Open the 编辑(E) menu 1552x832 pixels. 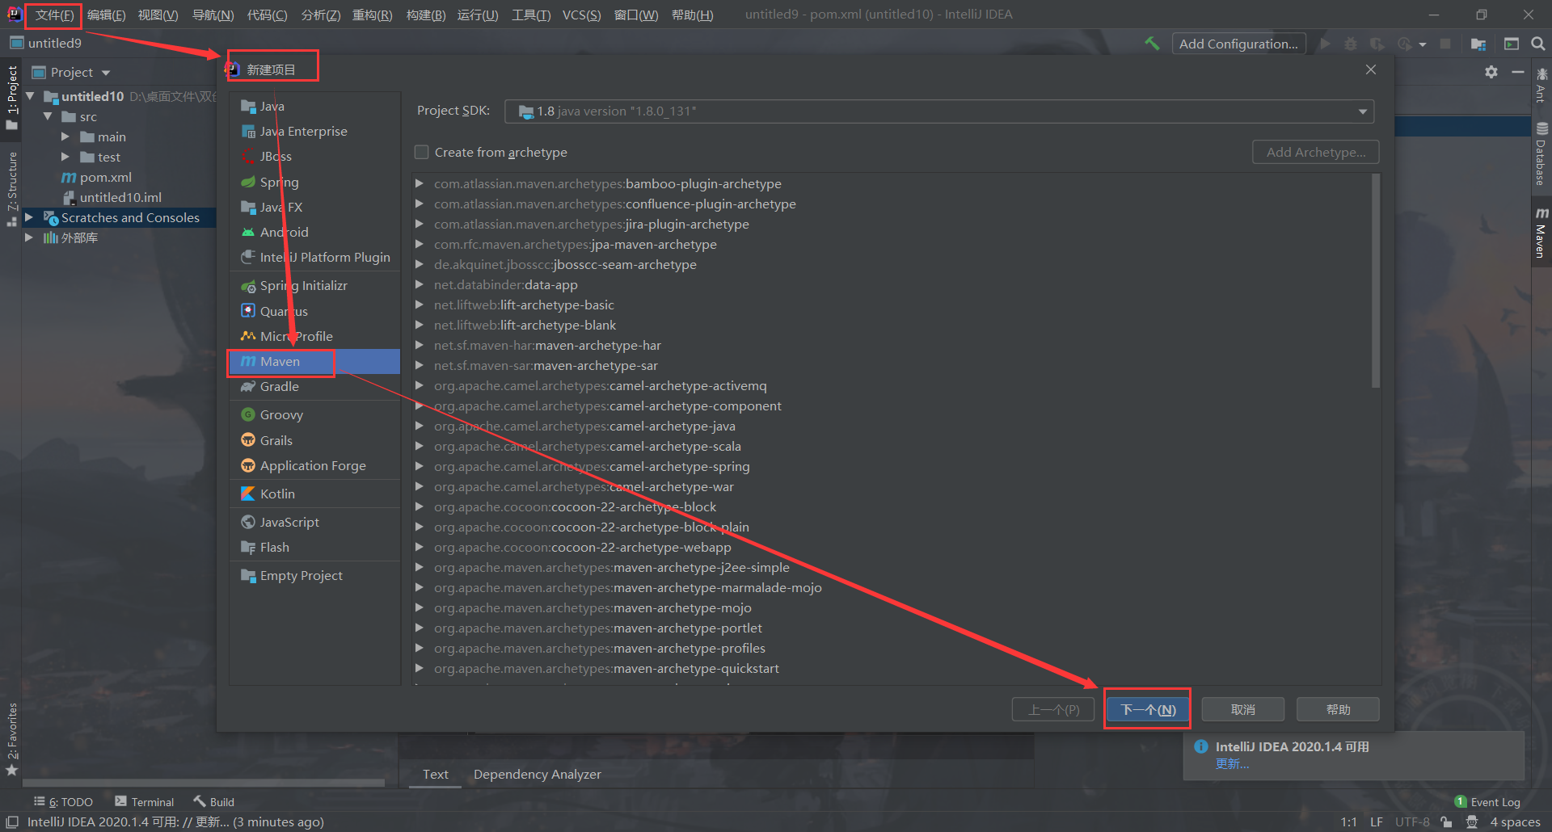106,15
